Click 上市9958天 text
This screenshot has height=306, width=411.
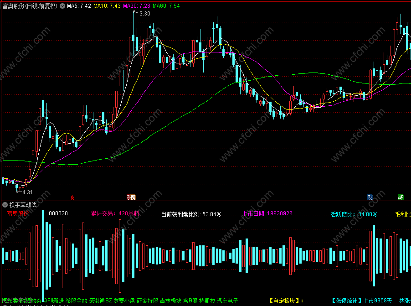pos(377,301)
